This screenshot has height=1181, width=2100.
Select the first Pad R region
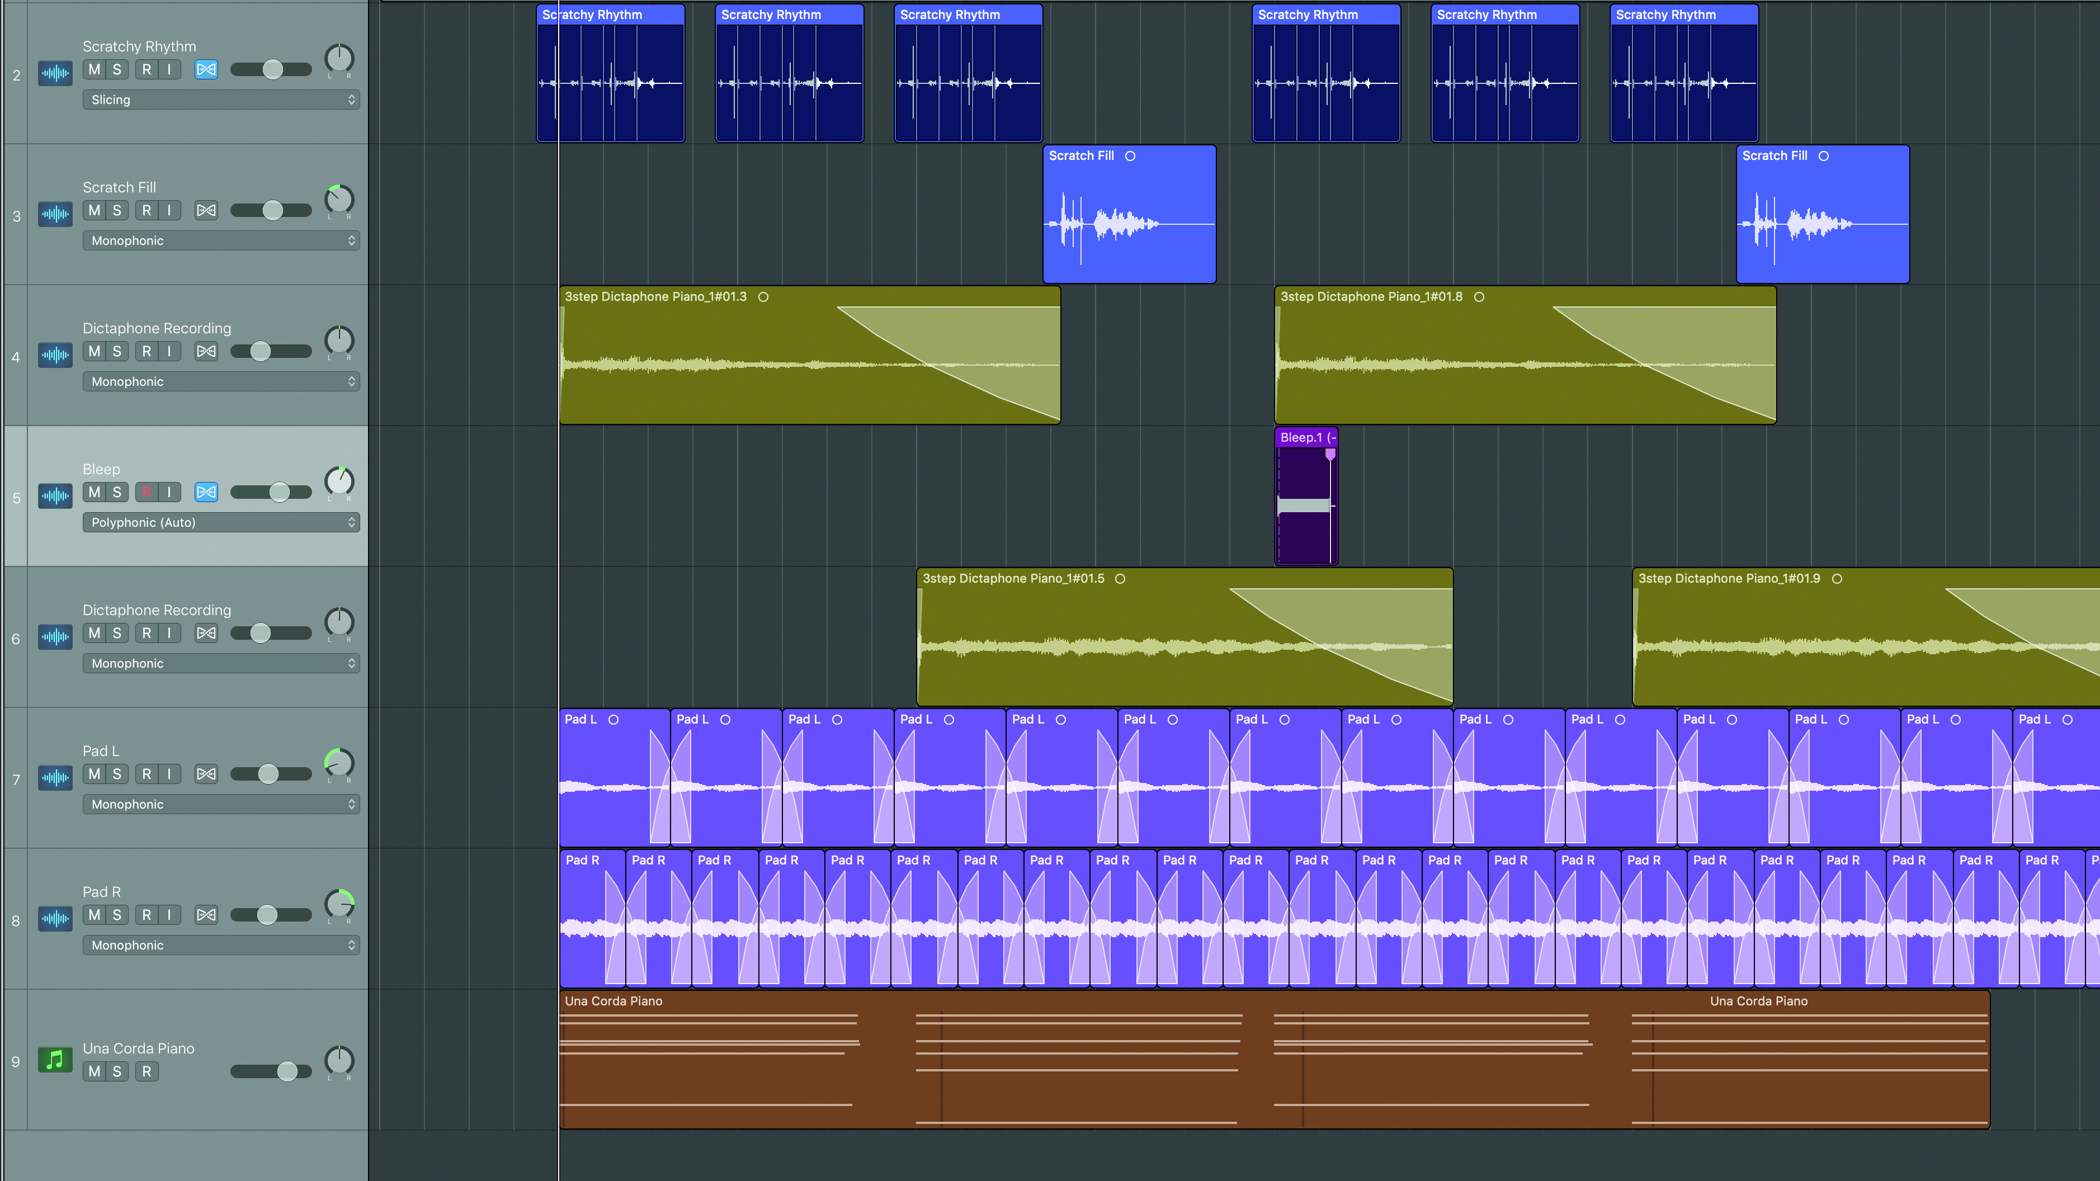point(593,919)
